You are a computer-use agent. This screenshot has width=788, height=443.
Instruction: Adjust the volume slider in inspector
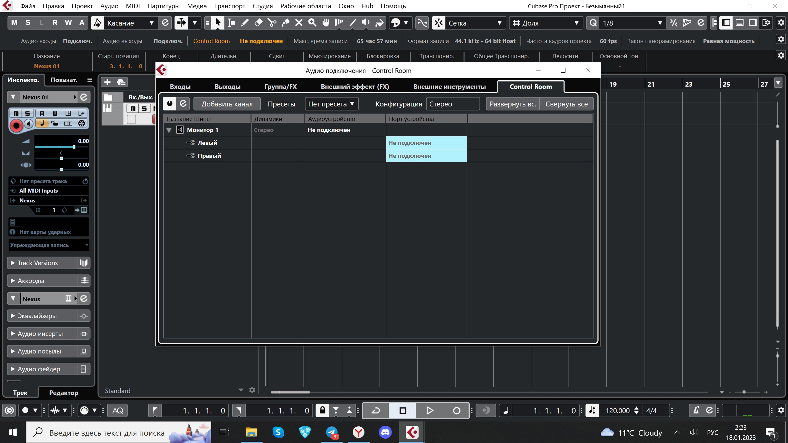(74, 147)
